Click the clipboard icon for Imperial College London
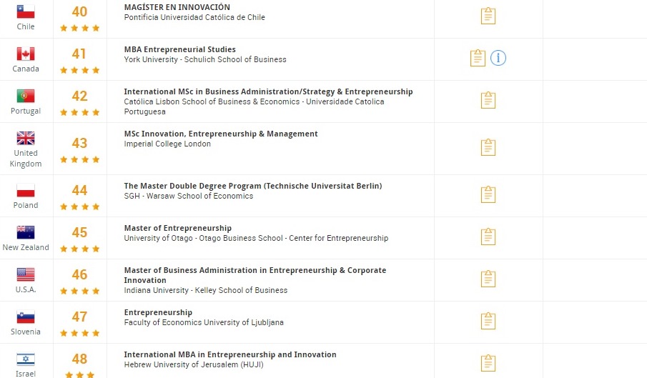 (488, 147)
